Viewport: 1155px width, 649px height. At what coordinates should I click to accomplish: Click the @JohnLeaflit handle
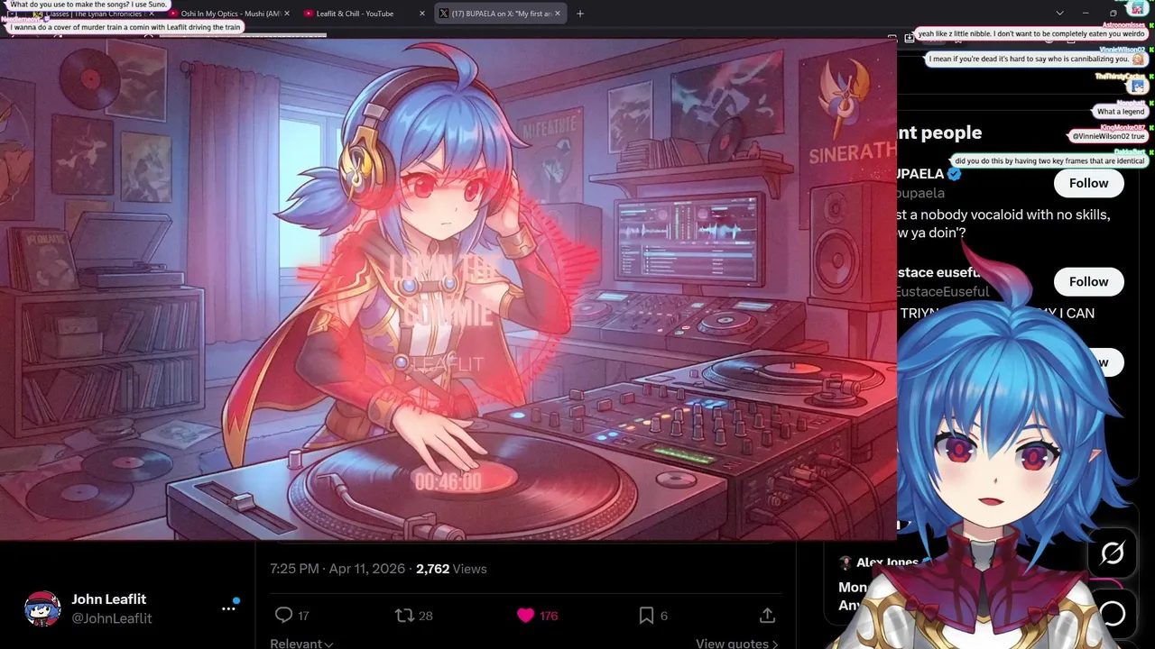(112, 618)
